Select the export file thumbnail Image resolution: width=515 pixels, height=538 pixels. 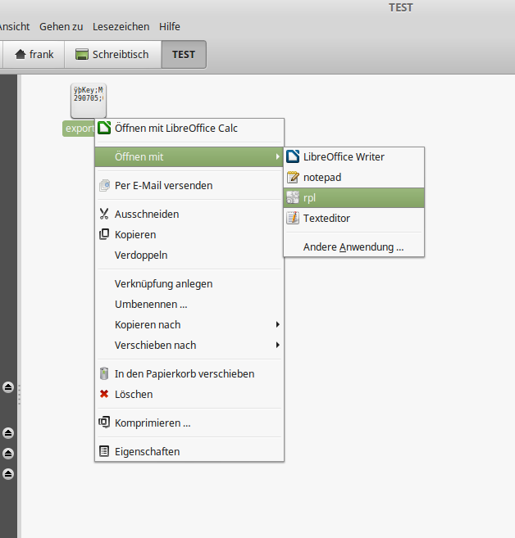89,101
